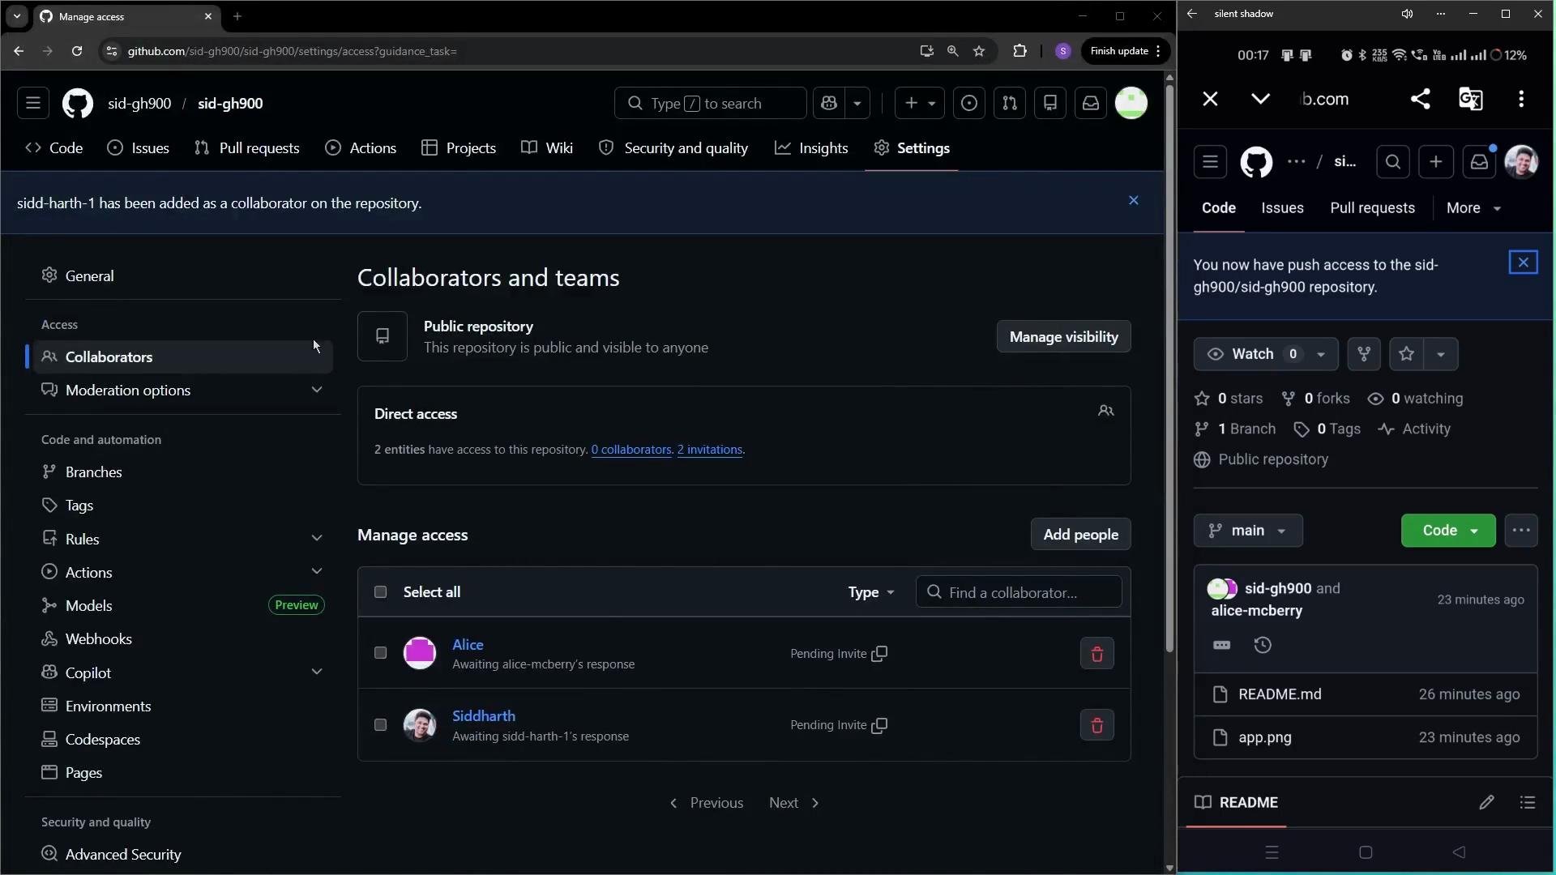Toggle the Select all checkbox
The width and height of the screenshot is (1556, 875).
coord(380,592)
